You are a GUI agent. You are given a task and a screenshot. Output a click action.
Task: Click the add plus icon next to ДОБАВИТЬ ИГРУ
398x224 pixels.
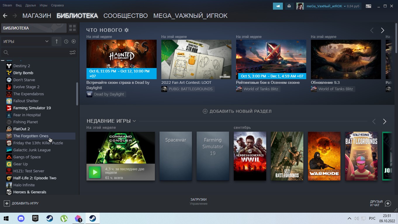pyautogui.click(x=7, y=203)
